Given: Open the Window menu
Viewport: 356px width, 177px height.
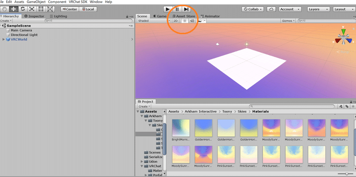Looking at the screenshot, I should click(x=96, y=2).
